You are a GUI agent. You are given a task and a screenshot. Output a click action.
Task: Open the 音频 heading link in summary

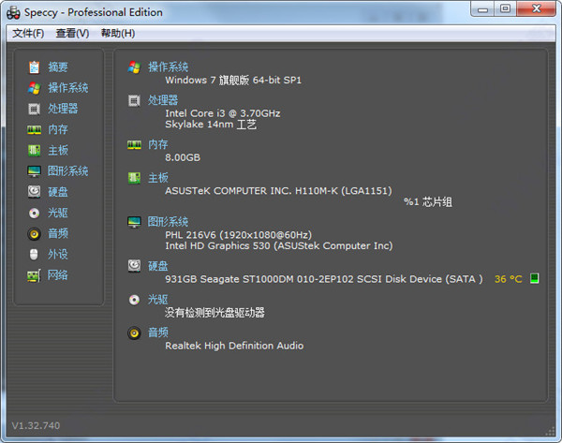[158, 332]
